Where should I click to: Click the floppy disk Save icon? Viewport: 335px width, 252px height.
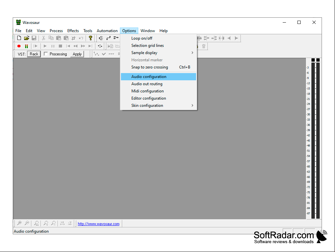point(34,38)
